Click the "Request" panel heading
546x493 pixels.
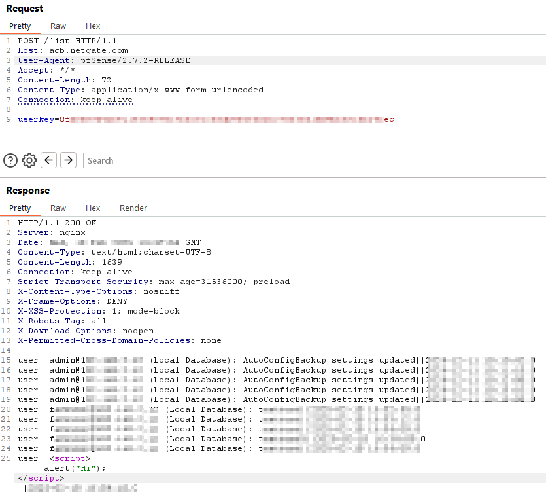[24, 9]
